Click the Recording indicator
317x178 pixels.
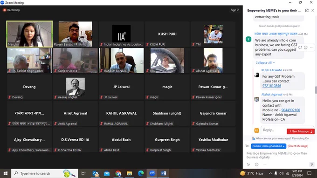(11, 10)
